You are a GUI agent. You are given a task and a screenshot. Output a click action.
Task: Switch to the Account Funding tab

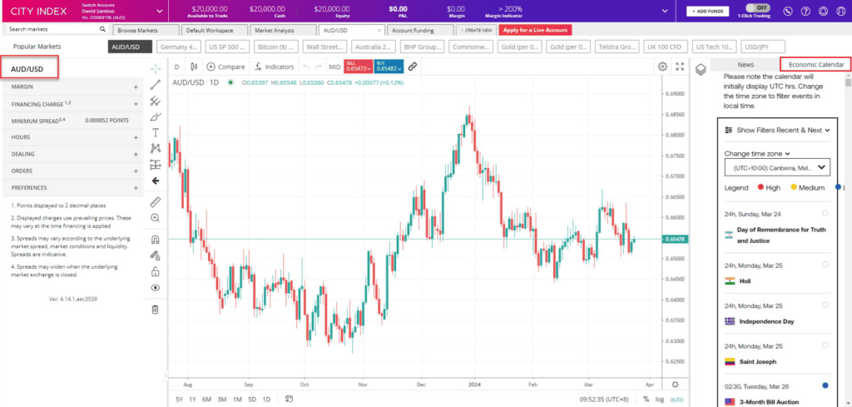[419, 31]
